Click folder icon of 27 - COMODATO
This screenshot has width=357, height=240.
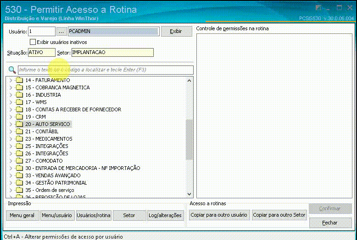tap(20, 161)
